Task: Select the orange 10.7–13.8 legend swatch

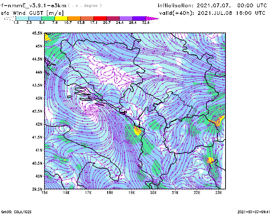Action: click(x=74, y=18)
